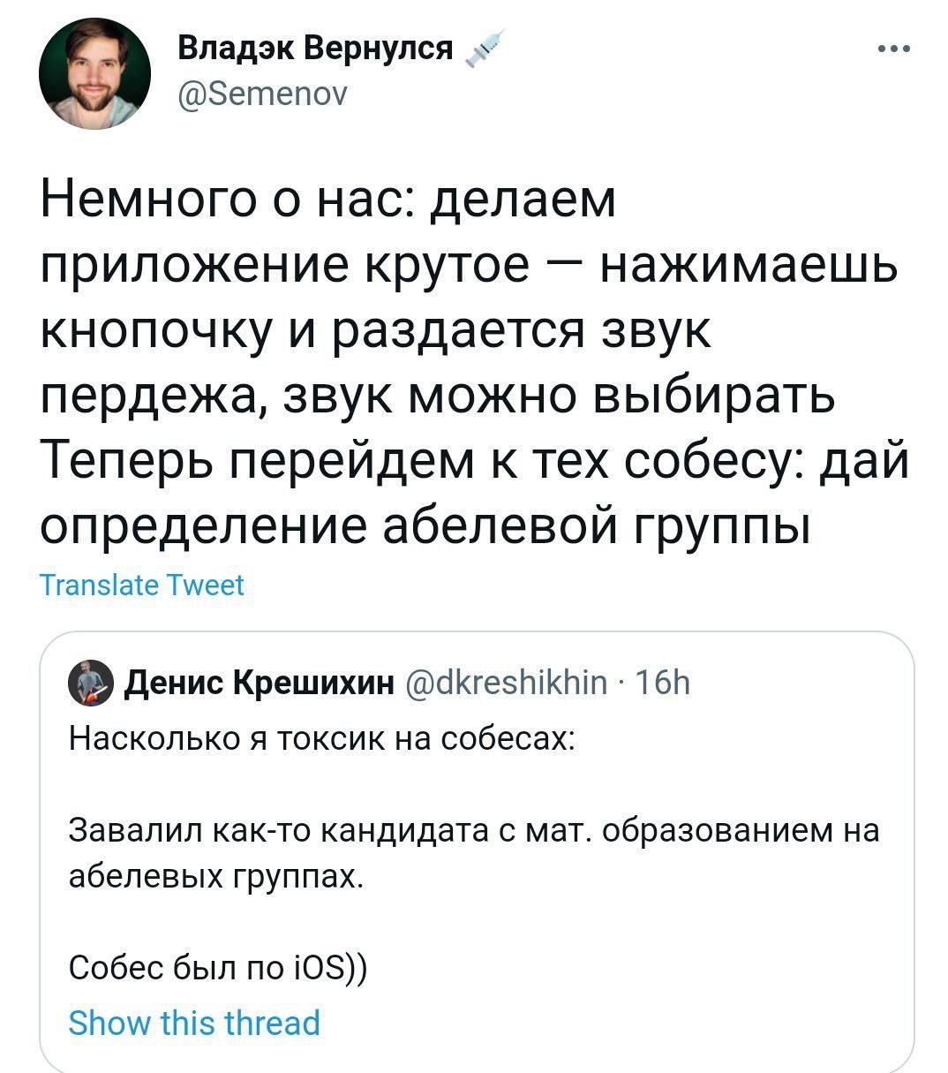Click Владэк Вернулся's profile avatar

pyautogui.click(x=95, y=74)
